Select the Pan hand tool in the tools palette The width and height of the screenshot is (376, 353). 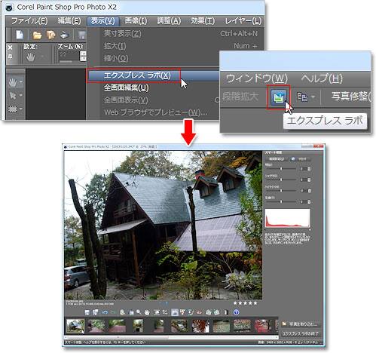pos(13,82)
